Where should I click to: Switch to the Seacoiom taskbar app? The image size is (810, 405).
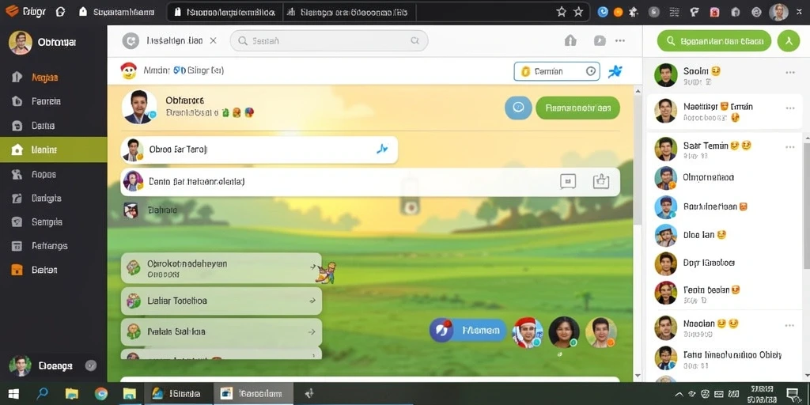point(254,394)
